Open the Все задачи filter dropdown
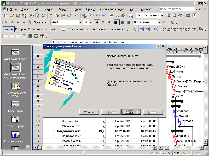209x156 pixels. (x=159, y=22)
